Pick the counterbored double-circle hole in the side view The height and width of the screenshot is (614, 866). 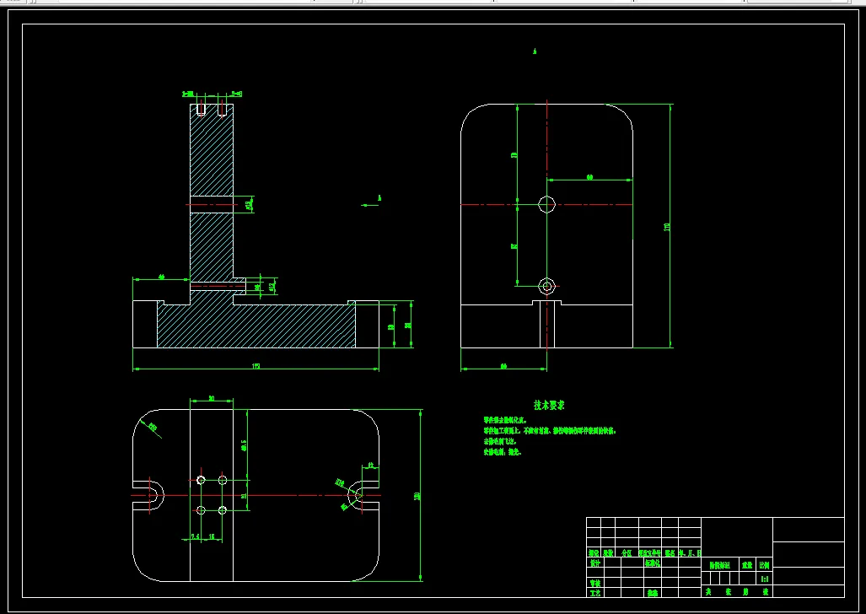pyautogui.click(x=546, y=286)
